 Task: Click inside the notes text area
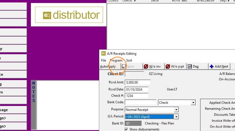(x=68, y=105)
